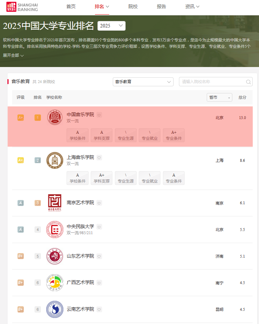This screenshot has height=324, width=259.
Task: Expand description with 展开全部
Action: click(13, 55)
